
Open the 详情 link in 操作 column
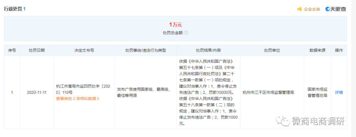339,92
